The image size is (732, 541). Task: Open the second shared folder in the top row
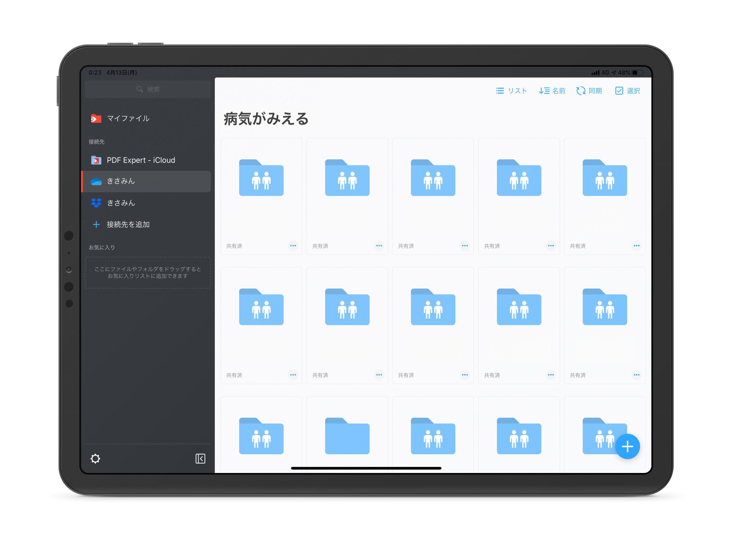(347, 177)
